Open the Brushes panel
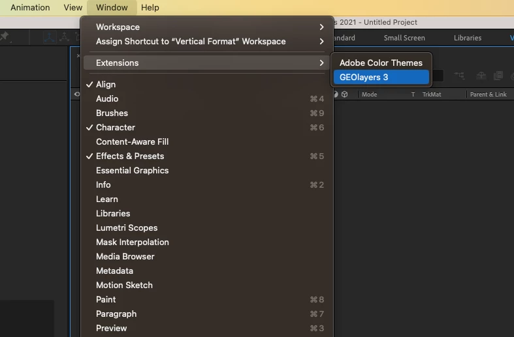The height and width of the screenshot is (337, 514). tap(206, 113)
